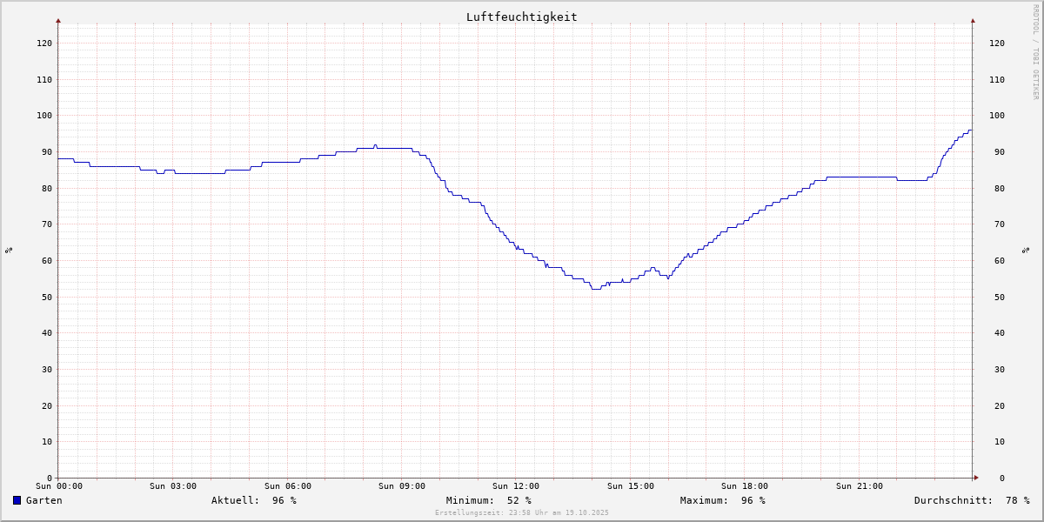Click the Aktuell 96 % value
Viewport: 1044px width, 522px height.
click(x=253, y=500)
